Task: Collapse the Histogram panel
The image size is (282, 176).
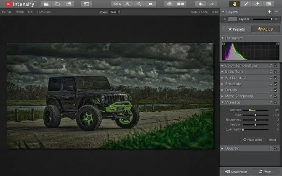Action: point(223,38)
